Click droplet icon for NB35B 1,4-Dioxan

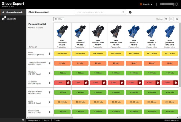pyautogui.click(x=158, y=83)
